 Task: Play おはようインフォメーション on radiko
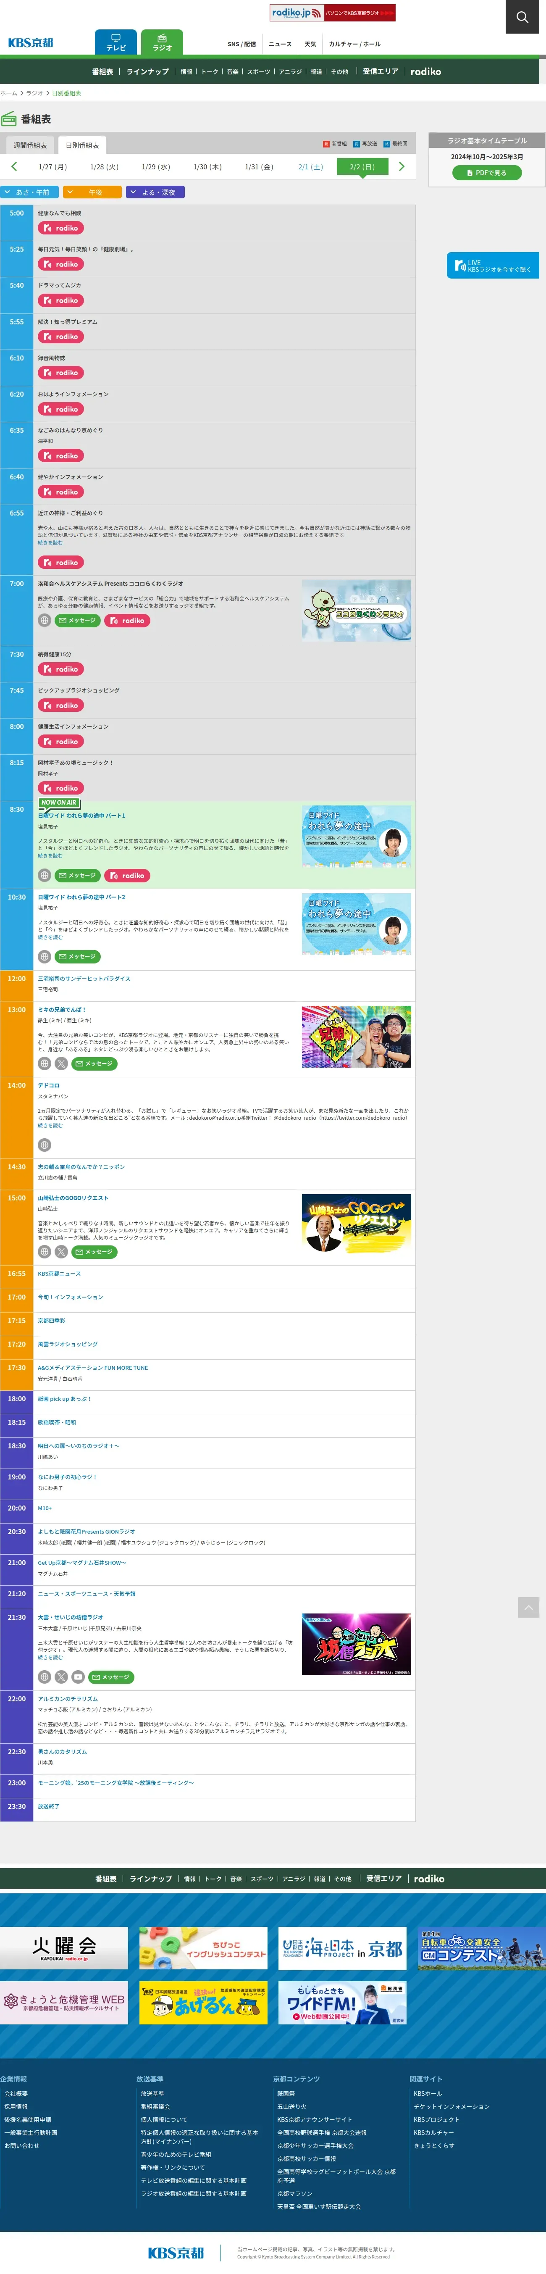pos(61,409)
